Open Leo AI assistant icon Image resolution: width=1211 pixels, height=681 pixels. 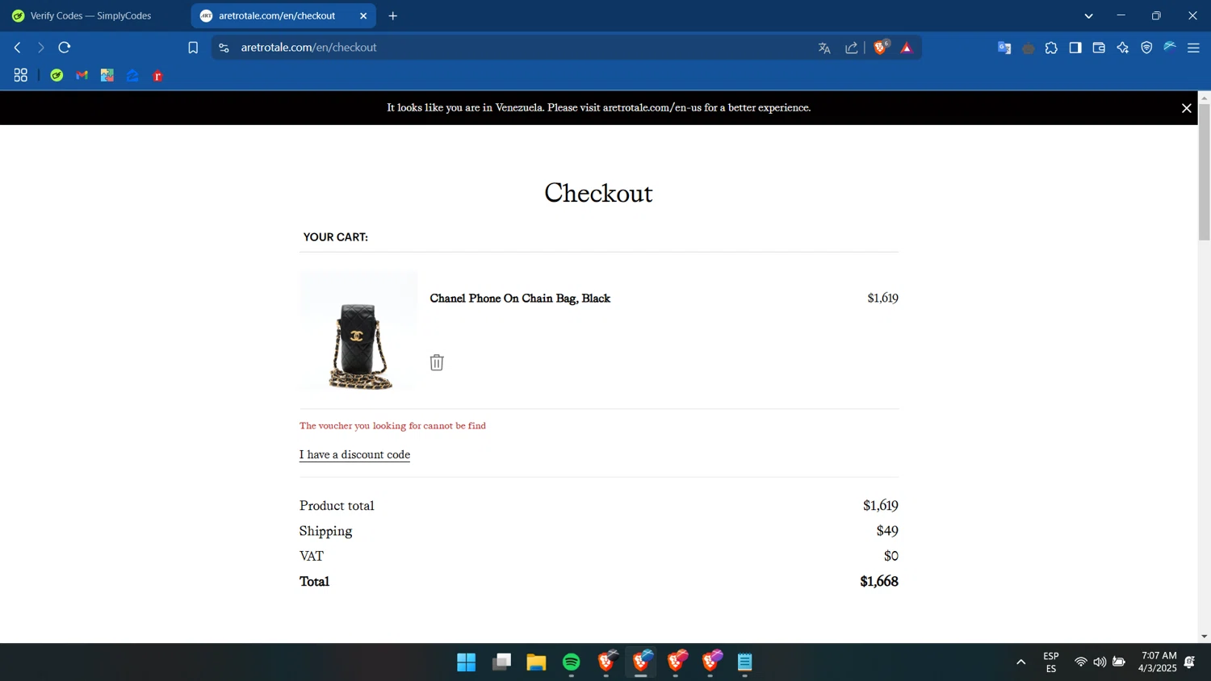[x=1123, y=48]
